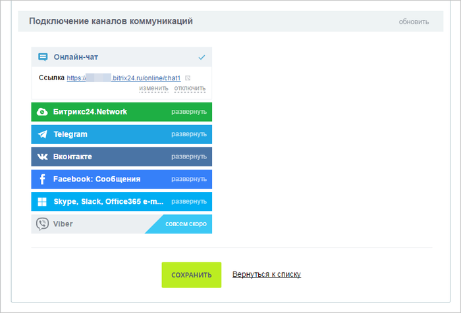461x313 pixels.
Task: Open the bitrix24.ru/online/chat1 link
Action: click(x=124, y=78)
